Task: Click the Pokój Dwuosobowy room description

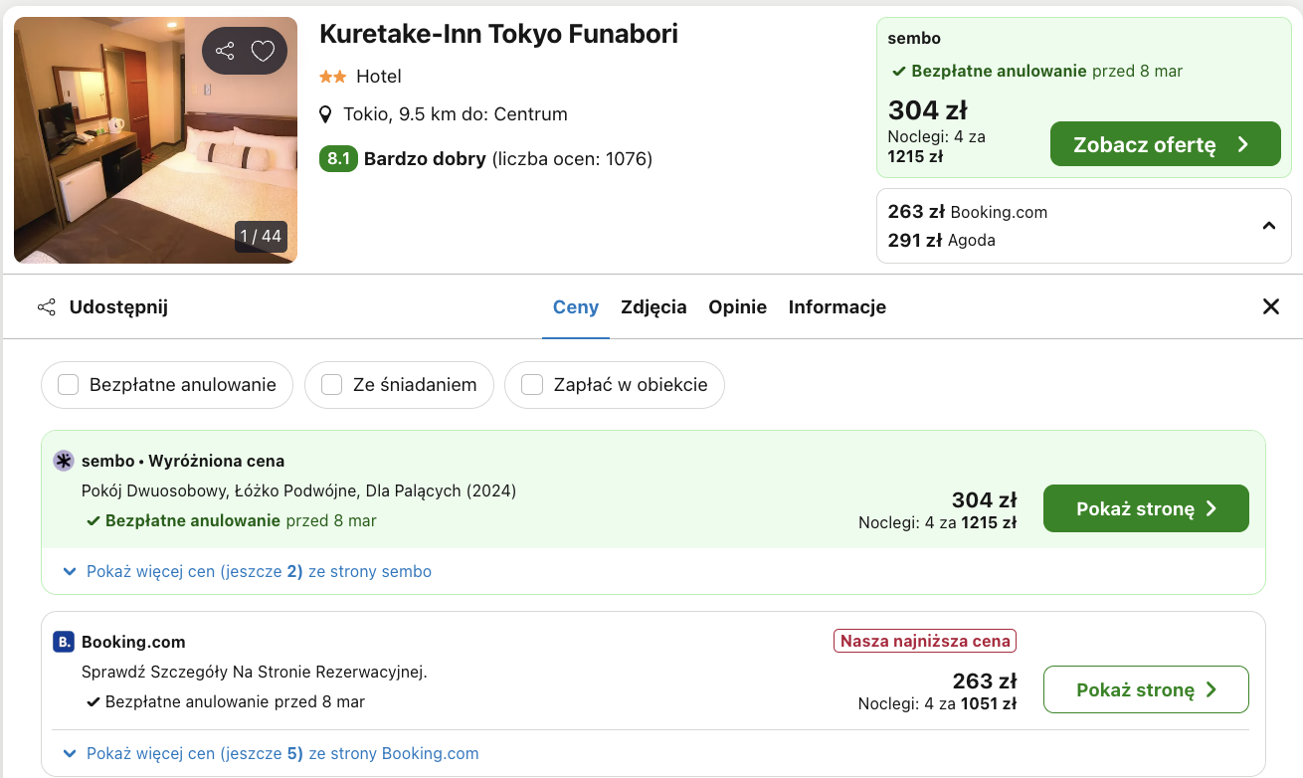Action: [x=298, y=490]
